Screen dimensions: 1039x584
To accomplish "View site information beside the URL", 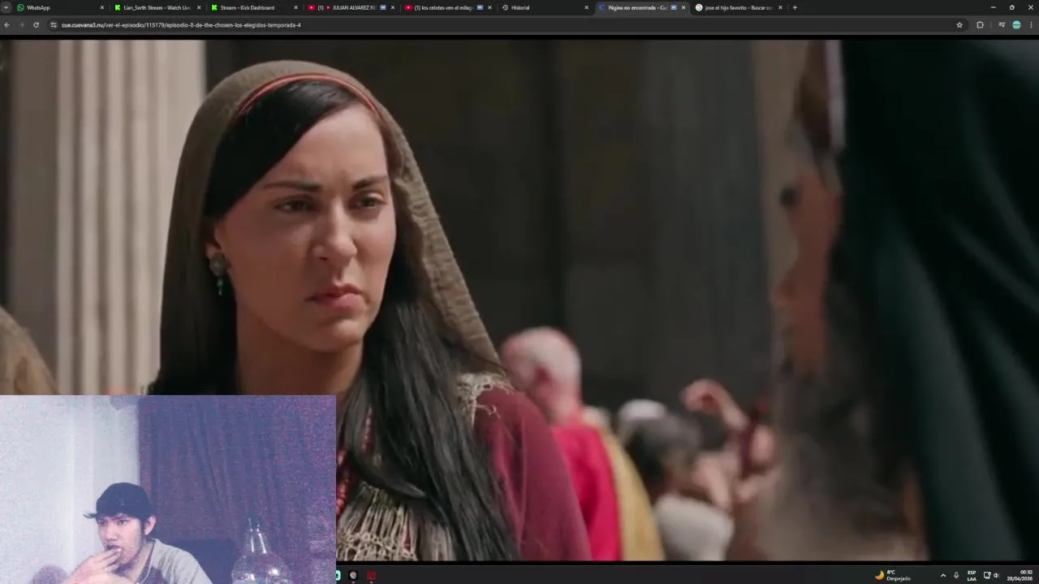I will coord(54,25).
